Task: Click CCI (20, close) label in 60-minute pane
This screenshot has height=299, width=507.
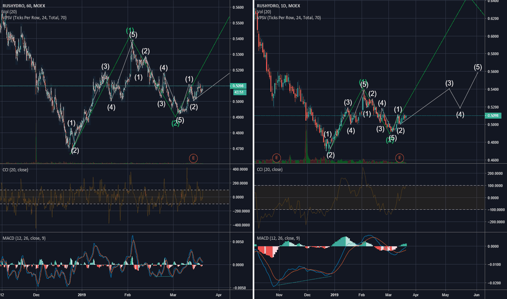Action: point(15,170)
